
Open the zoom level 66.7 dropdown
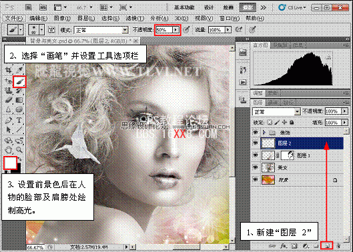tap(91, 7)
